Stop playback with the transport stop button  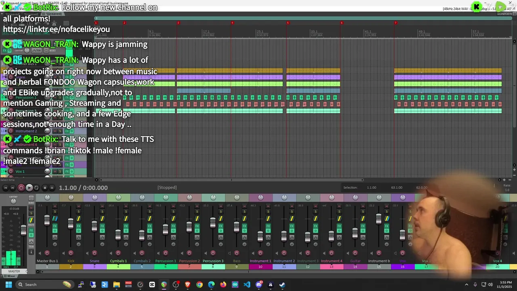pos(45,188)
